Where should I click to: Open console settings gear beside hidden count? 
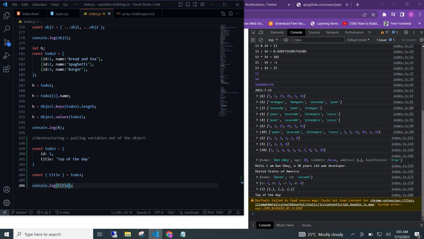pos(421,40)
